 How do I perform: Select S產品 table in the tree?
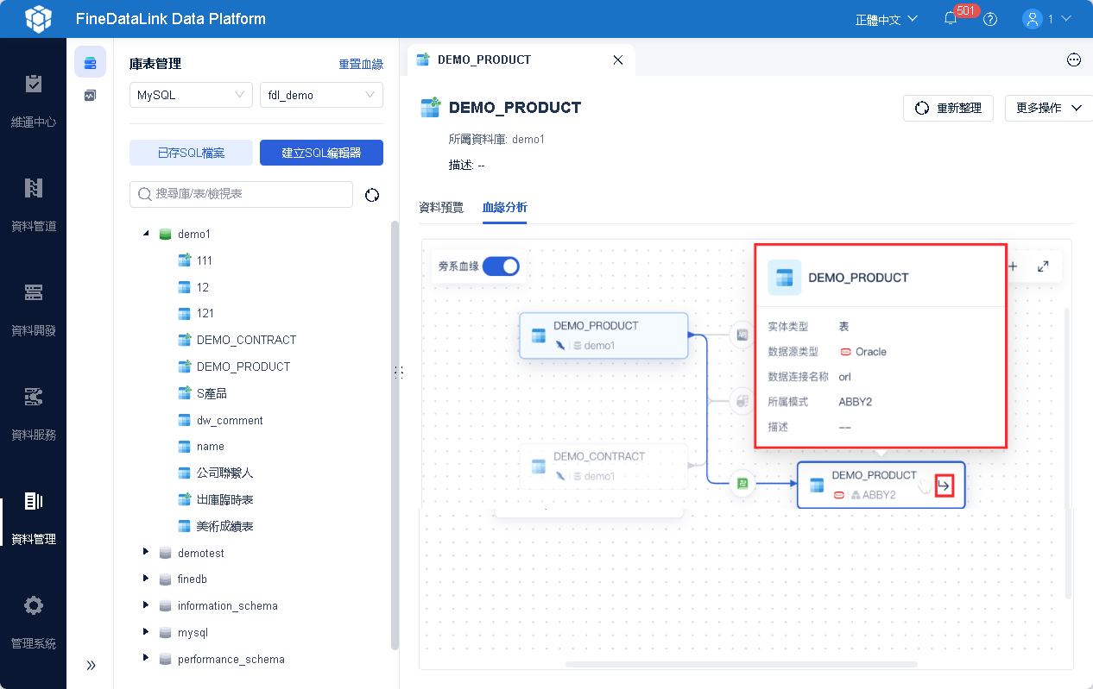click(212, 393)
